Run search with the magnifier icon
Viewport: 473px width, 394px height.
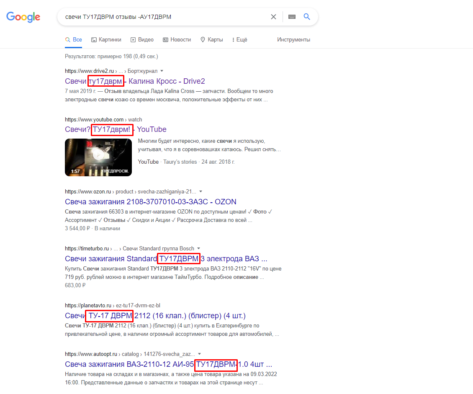tap(307, 17)
